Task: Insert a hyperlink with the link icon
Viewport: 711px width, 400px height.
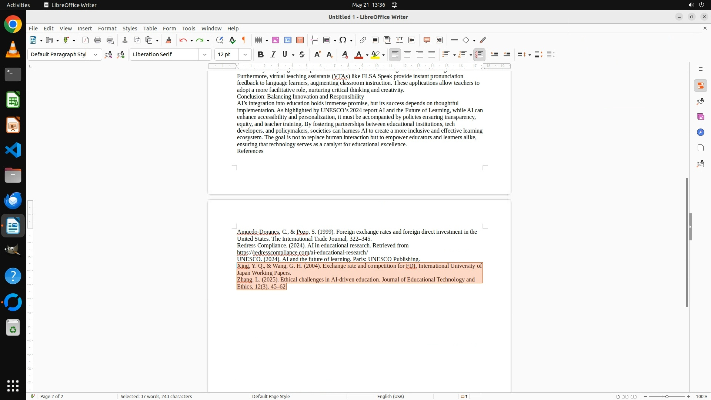Action: click(x=363, y=40)
